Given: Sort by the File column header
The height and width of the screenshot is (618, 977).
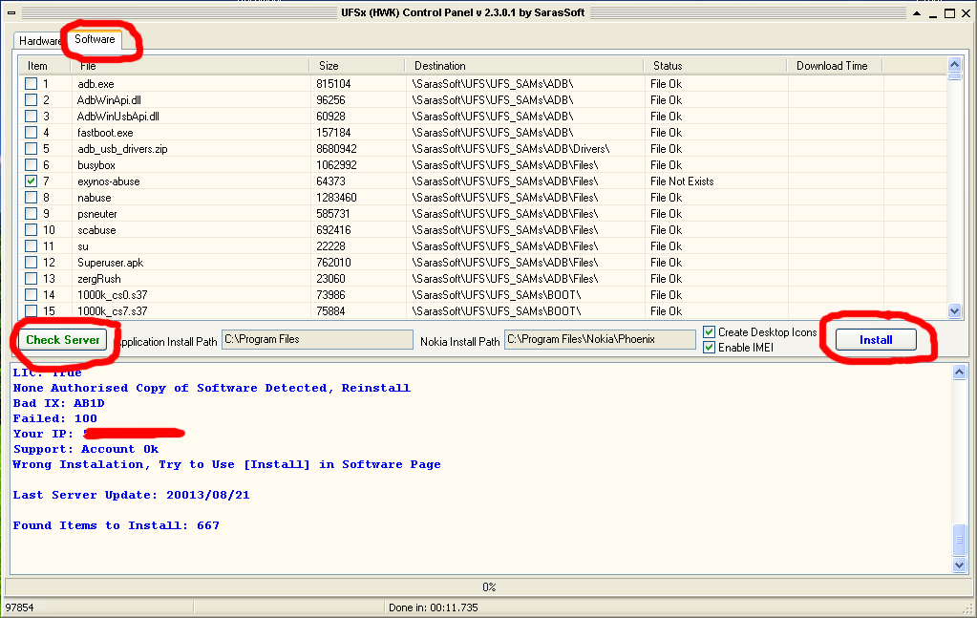Looking at the screenshot, I should (190, 65).
